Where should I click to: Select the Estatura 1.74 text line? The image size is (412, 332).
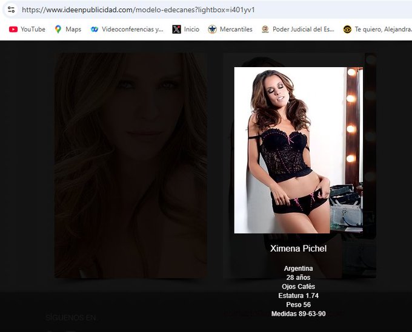pos(298,296)
